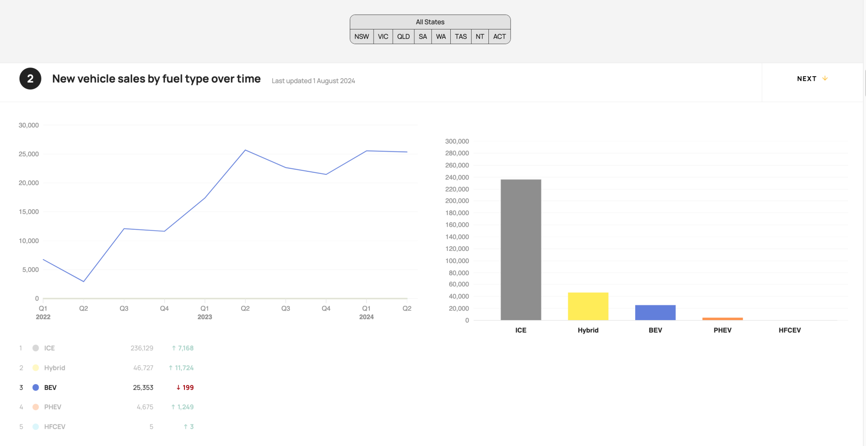Filter data to TAS
This screenshot has height=446, width=866.
click(x=461, y=37)
